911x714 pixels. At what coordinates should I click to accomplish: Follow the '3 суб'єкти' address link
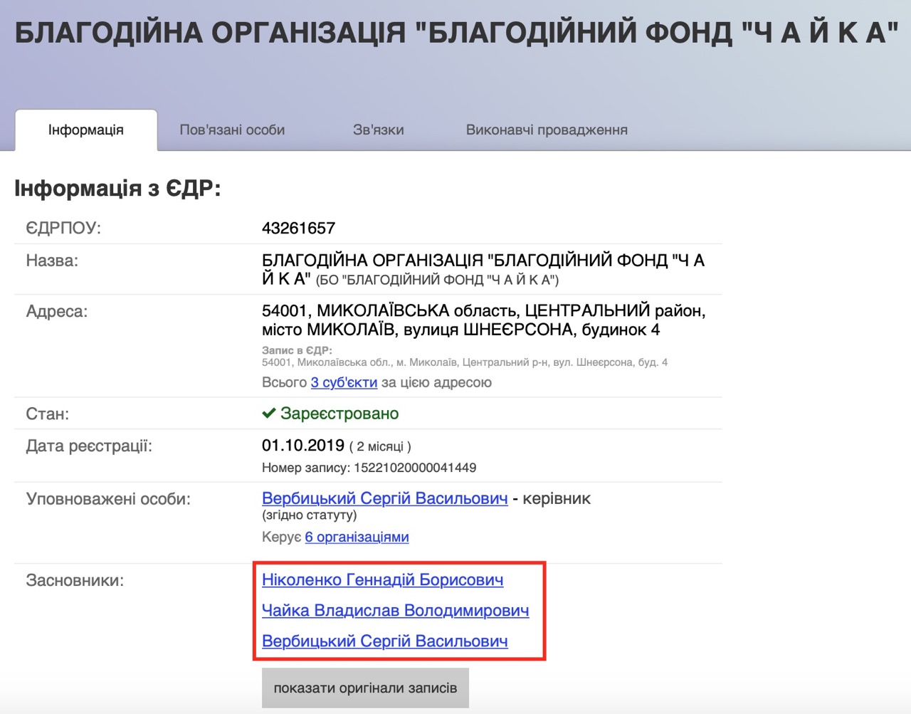344,382
